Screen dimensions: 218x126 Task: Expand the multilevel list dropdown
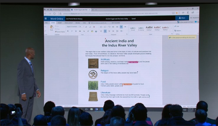click(111, 27)
